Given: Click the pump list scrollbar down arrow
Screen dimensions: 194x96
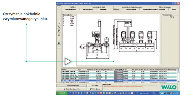Looking at the screenshot, I should point(178,82).
